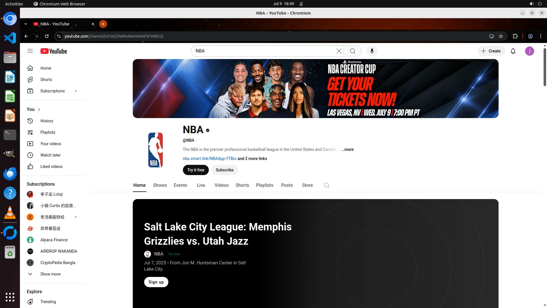Bookmark this page with star icon
547x308 pixels.
click(501, 36)
